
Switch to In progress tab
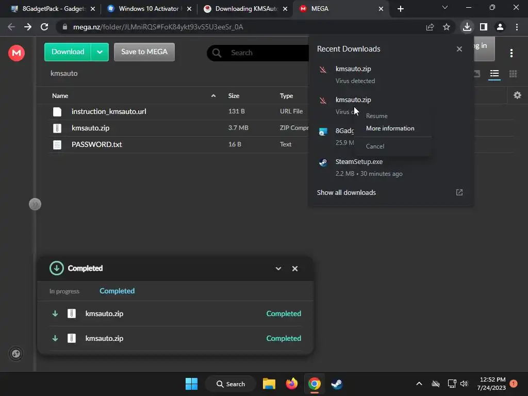tap(64, 291)
